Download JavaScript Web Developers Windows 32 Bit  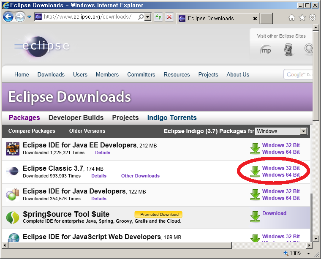(281, 237)
